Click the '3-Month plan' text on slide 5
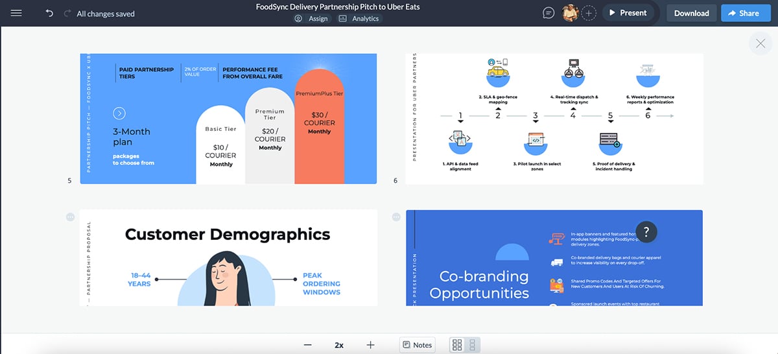This screenshot has height=354, width=778. click(x=132, y=137)
